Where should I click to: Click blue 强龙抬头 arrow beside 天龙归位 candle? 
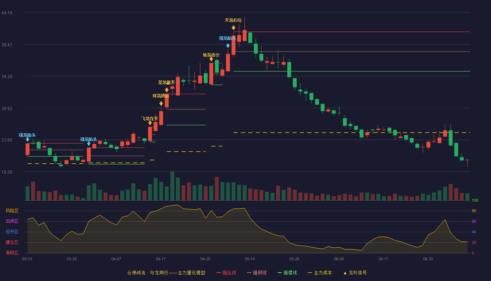(x=228, y=46)
